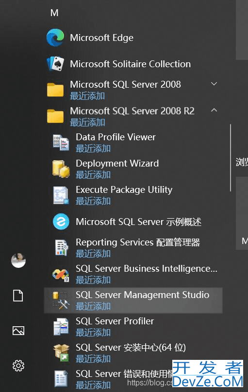Click the Microsoft Solitaire Collection cards icon
This screenshot has height=392, width=248.
(55, 64)
